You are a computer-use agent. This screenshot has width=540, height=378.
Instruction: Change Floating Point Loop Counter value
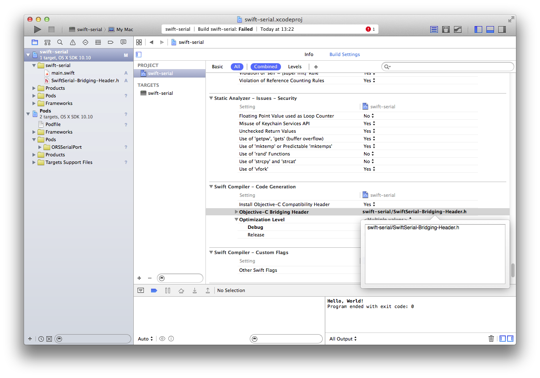coord(369,116)
